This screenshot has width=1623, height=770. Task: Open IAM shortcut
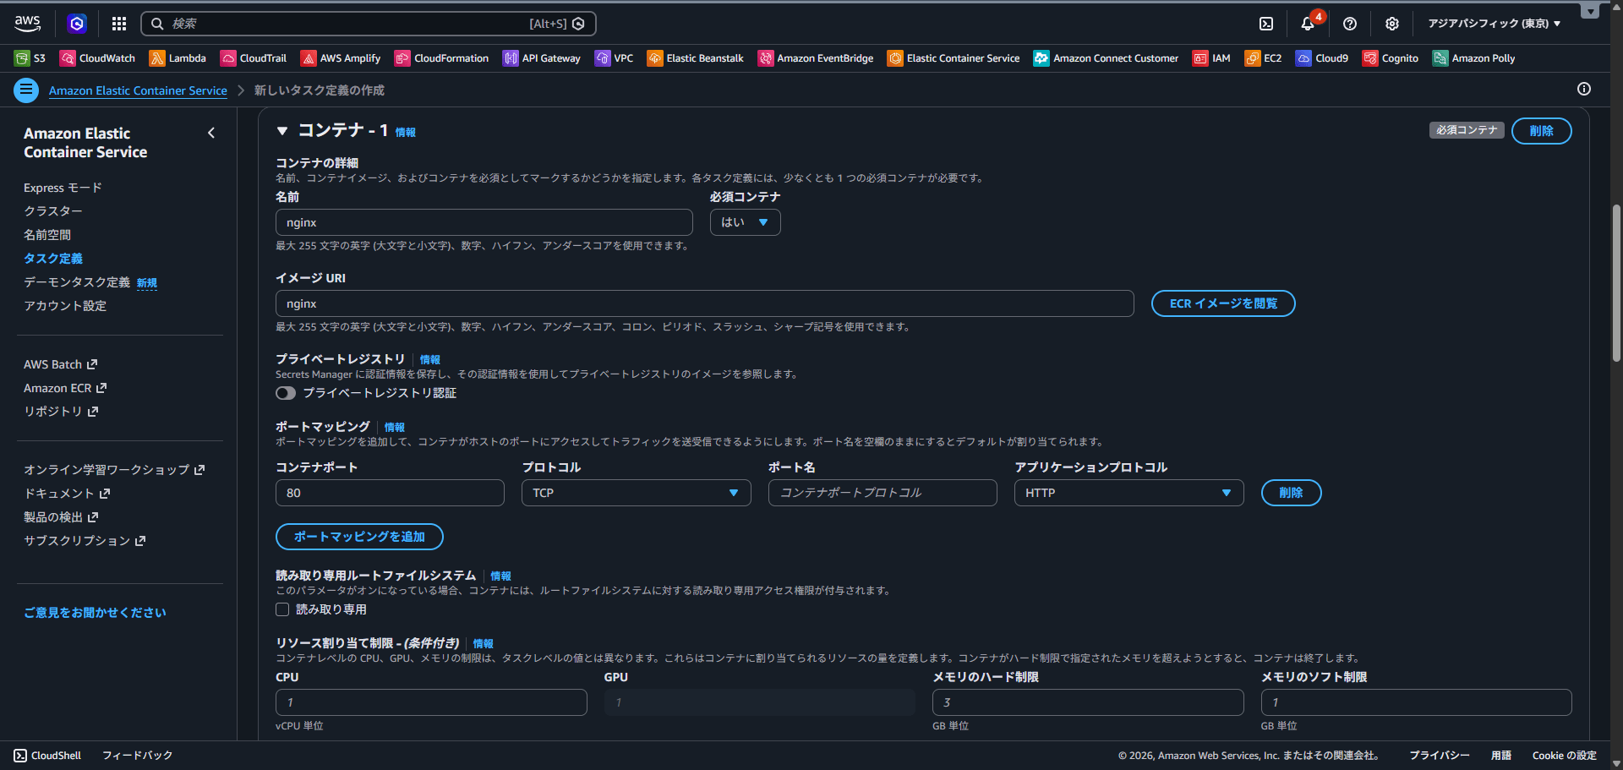(1211, 58)
